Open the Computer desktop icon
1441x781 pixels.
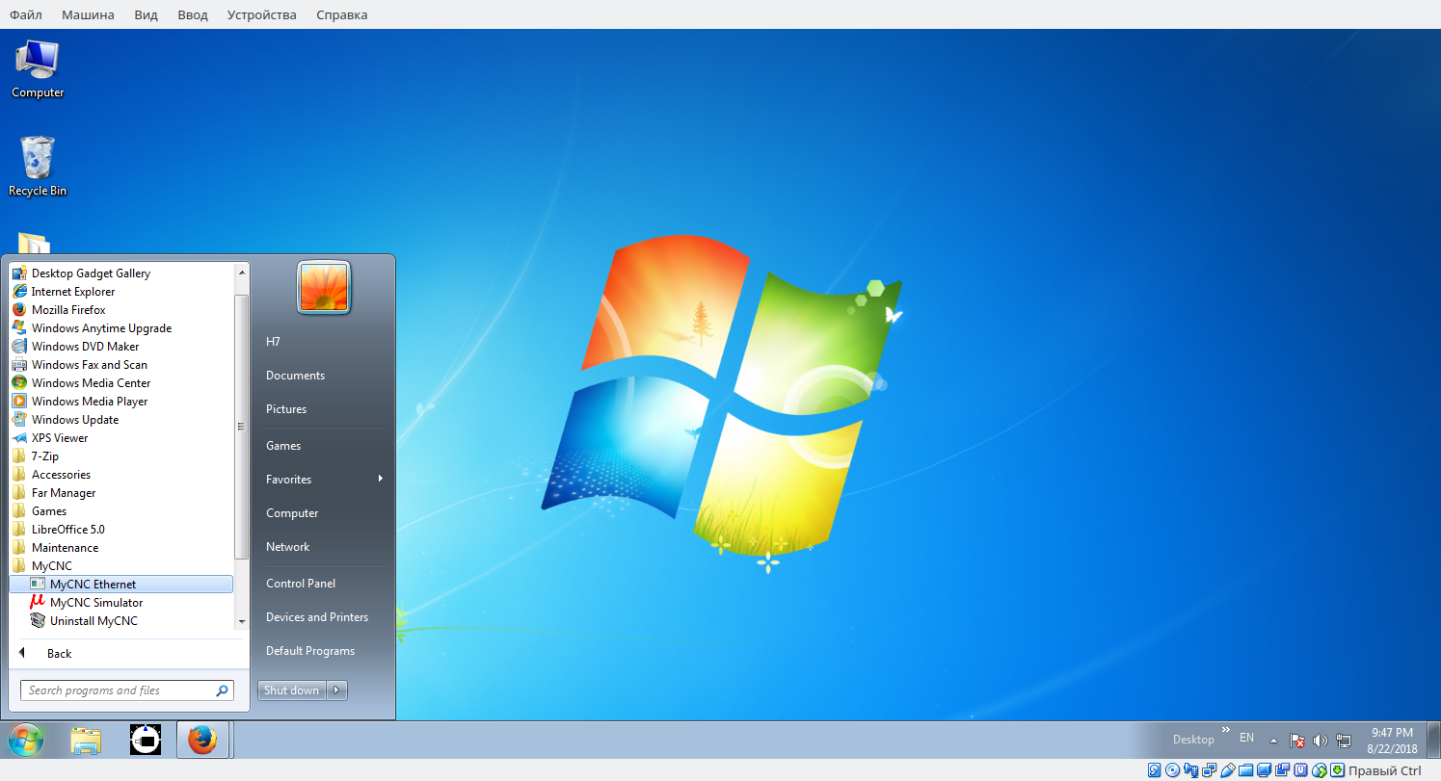tap(38, 68)
